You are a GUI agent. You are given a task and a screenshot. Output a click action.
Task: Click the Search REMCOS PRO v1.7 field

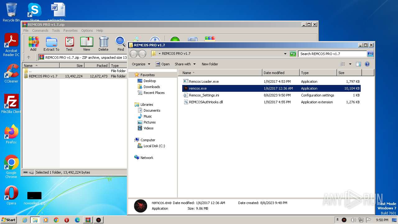point(333,54)
